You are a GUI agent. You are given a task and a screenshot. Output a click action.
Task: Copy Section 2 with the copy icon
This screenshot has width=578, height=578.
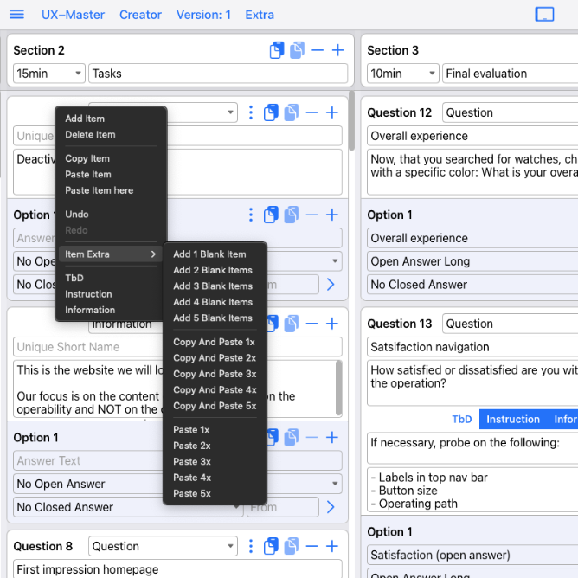277,50
